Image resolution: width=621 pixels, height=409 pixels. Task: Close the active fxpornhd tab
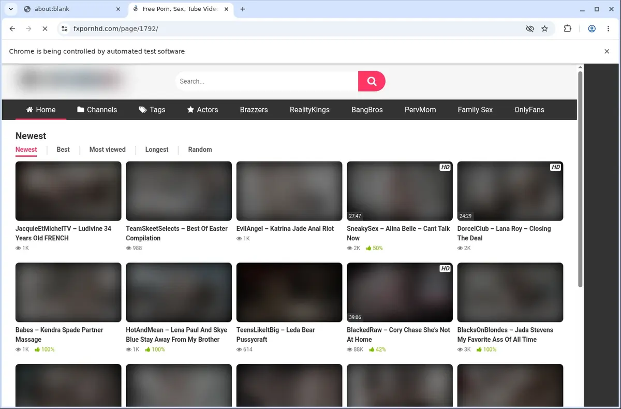(x=227, y=9)
